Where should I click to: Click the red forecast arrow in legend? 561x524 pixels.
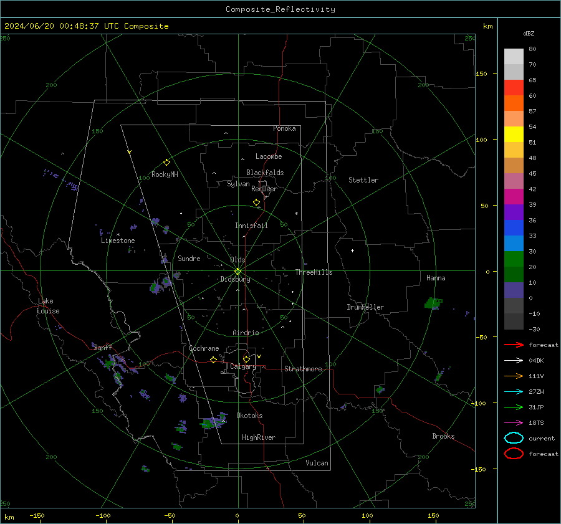(x=514, y=345)
